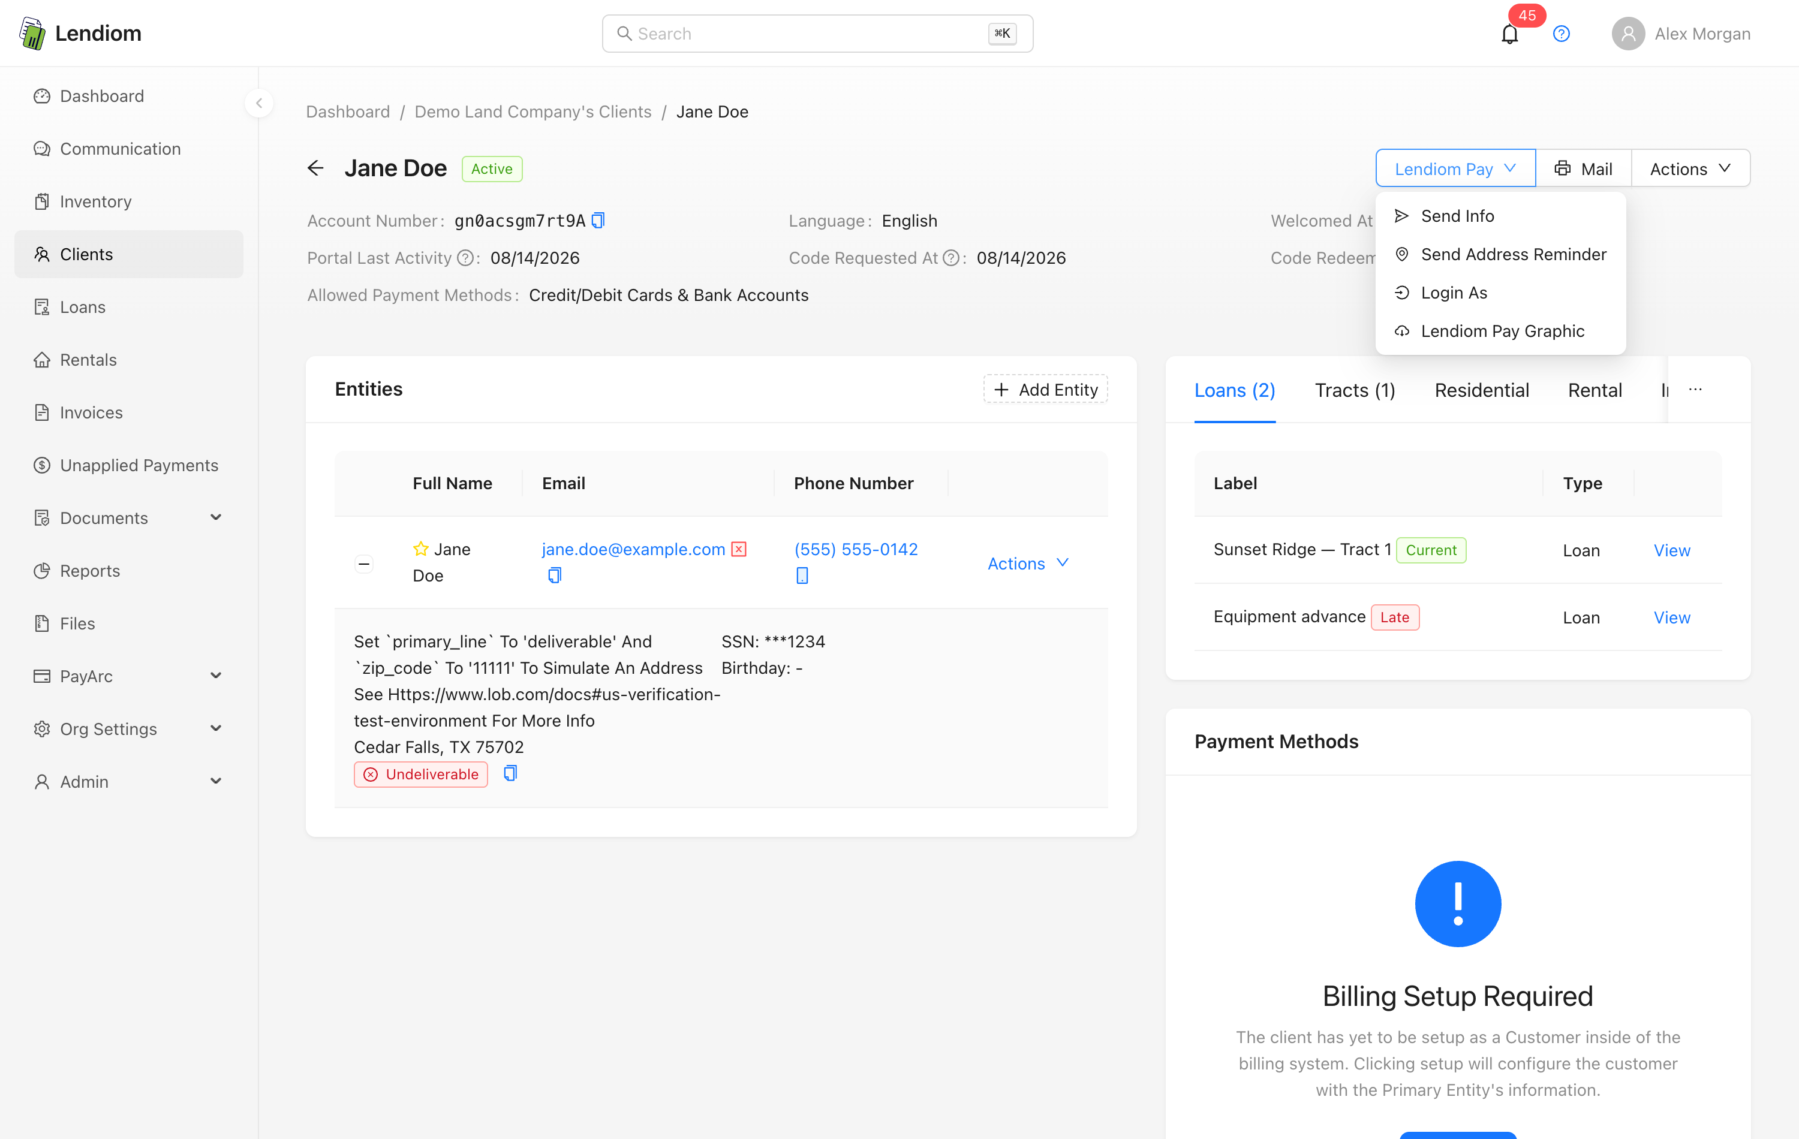Click the invalid email red X icon
Image resolution: width=1799 pixels, height=1139 pixels.
[739, 549]
